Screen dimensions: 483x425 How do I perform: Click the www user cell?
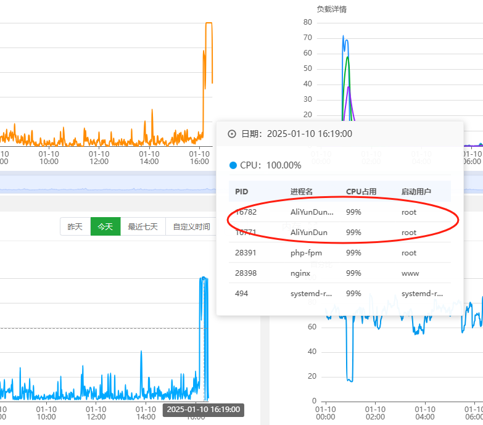click(x=410, y=273)
